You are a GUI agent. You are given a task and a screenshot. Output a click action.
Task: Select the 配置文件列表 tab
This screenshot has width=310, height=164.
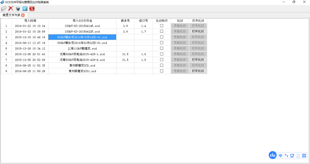(x=11, y=15)
